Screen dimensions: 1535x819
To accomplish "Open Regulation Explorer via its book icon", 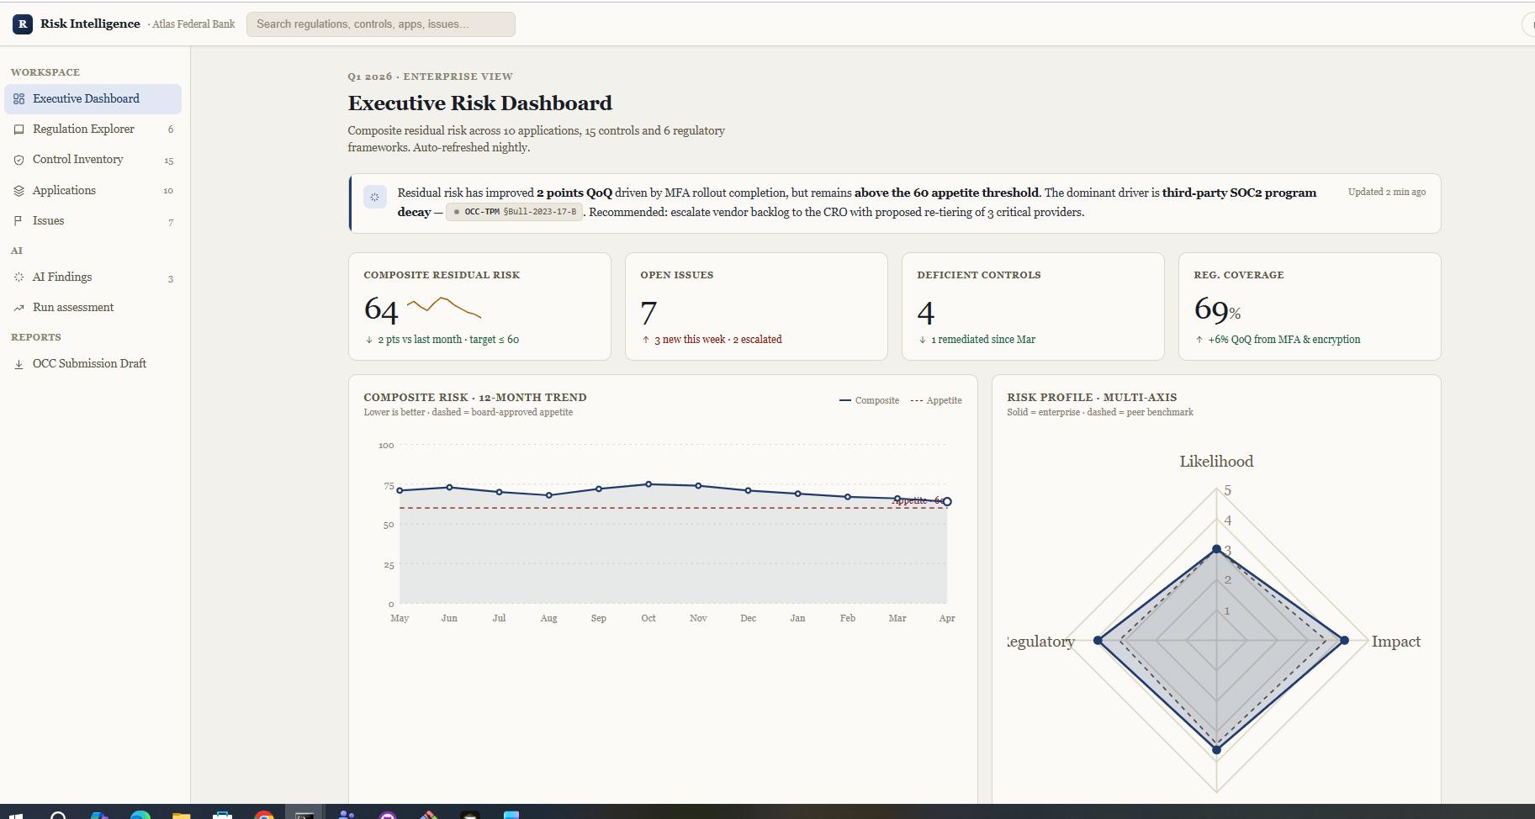I will tap(19, 129).
